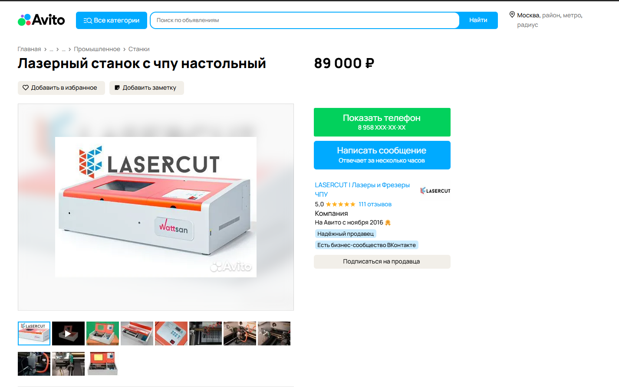The height and width of the screenshot is (387, 619).
Task: Click the location pin icon near Москва
Action: click(x=512, y=15)
